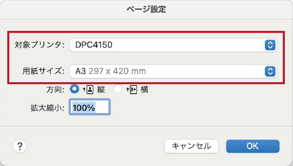293x166 pixels.
Task: Click the 対象プリンタ label
Action: tap(39, 45)
